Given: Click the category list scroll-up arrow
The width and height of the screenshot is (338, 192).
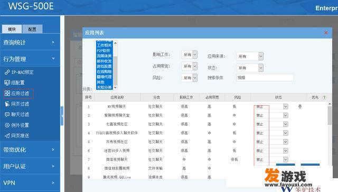Looking at the screenshot, I should 115,43.
